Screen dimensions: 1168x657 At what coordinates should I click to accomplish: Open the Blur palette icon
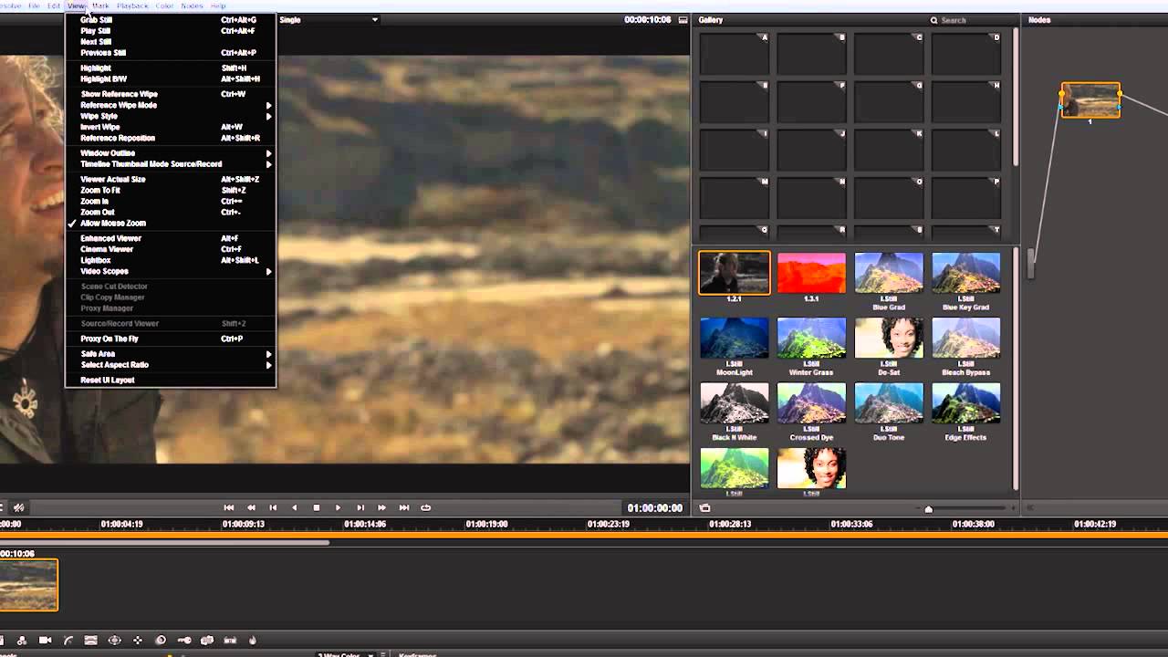(x=161, y=641)
